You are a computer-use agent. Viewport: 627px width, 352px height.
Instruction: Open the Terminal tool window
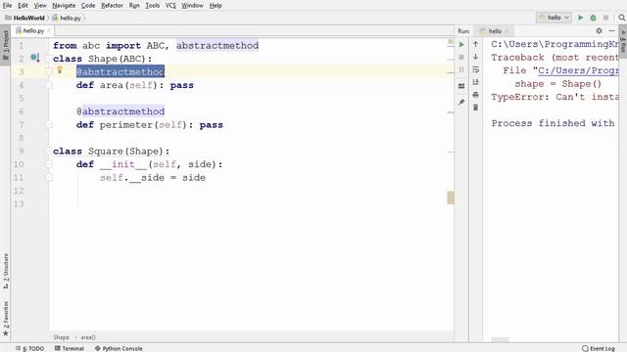70,348
